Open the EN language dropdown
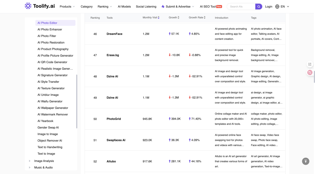Viewport: 315px width, 174px height. point(285,7)
